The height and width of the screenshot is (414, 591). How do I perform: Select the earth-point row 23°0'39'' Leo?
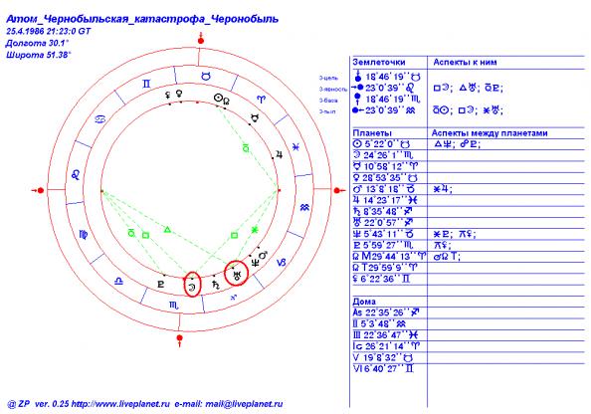(x=383, y=88)
